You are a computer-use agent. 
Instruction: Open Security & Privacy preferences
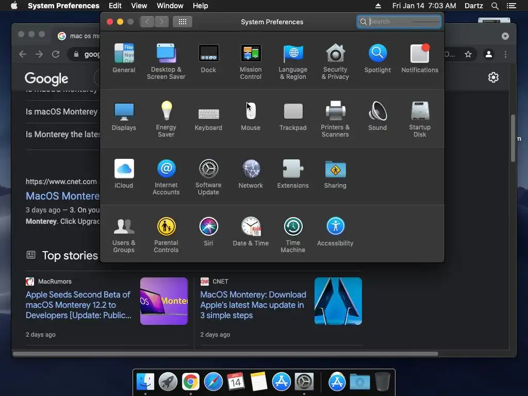click(335, 61)
